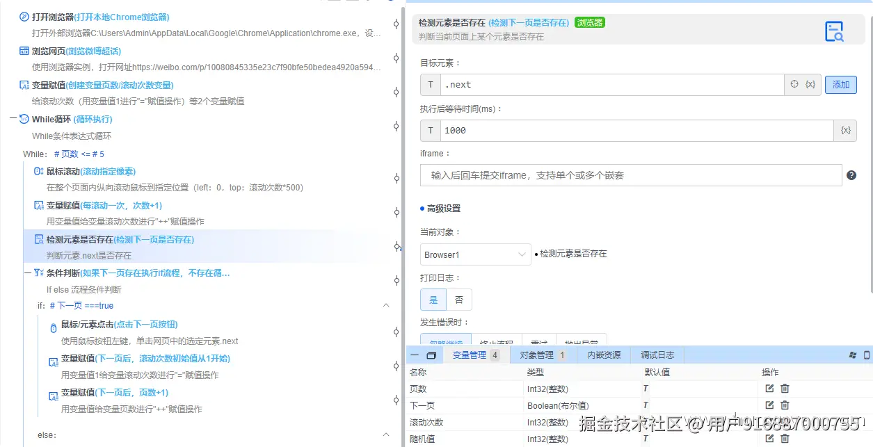The height and width of the screenshot is (447, 873).
Task: Click the 滚动次数 variable name
Action: coord(426,422)
